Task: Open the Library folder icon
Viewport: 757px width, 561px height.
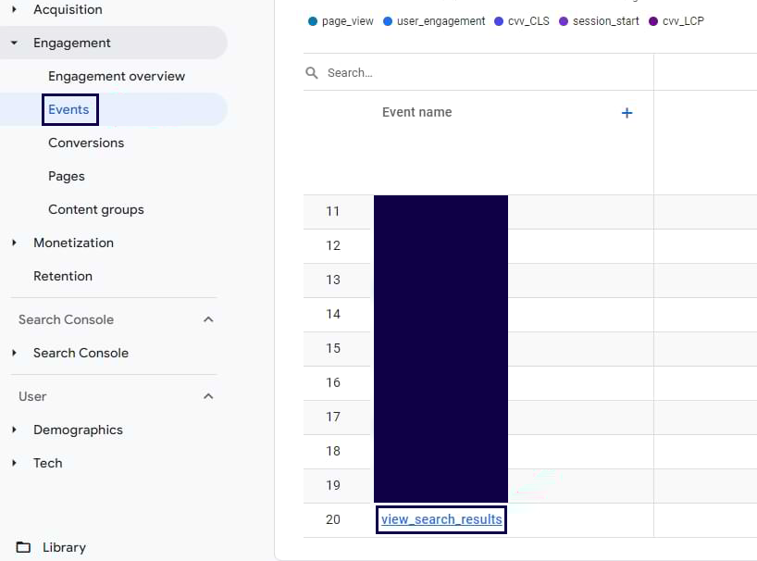Action: pyautogui.click(x=23, y=547)
